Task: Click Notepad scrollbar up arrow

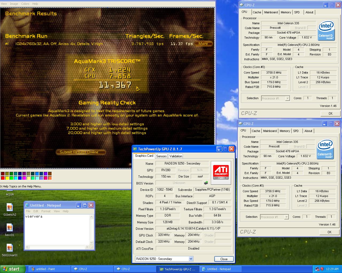Action: point(92,217)
